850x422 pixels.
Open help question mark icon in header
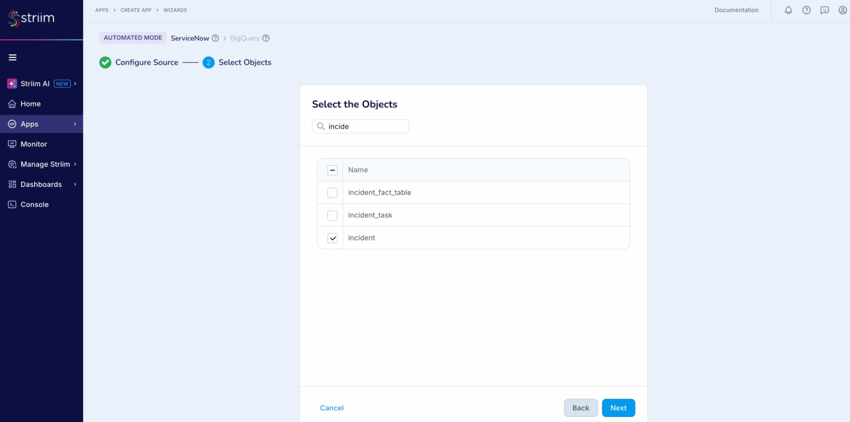coord(806,10)
